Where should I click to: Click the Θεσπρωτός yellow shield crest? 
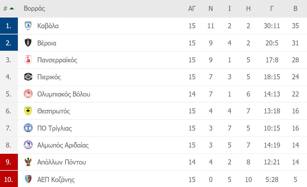tap(28, 111)
